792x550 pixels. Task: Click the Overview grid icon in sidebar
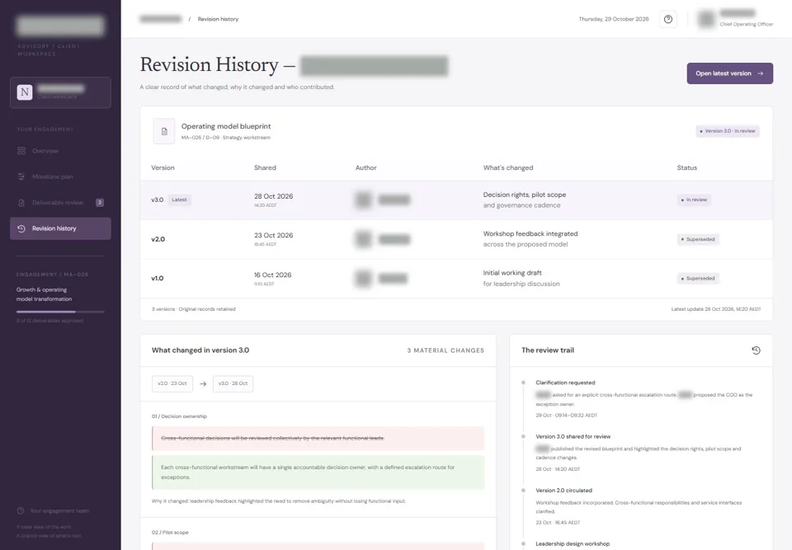(x=21, y=151)
